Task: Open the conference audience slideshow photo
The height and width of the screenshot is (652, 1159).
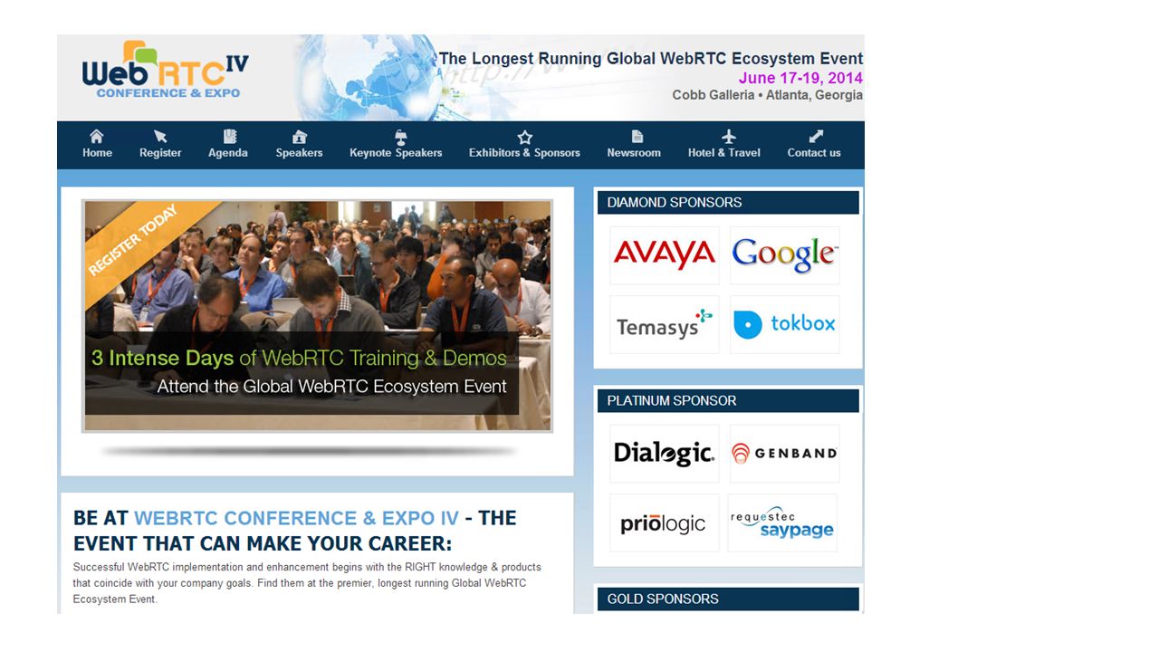Action: [x=317, y=315]
